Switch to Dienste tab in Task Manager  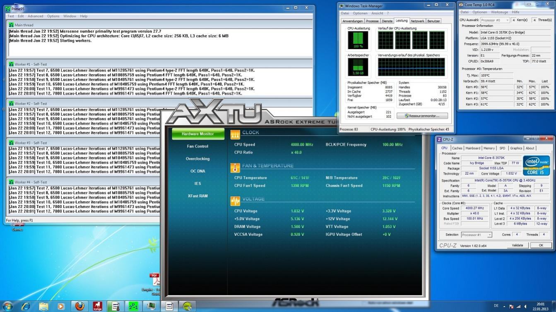click(387, 21)
